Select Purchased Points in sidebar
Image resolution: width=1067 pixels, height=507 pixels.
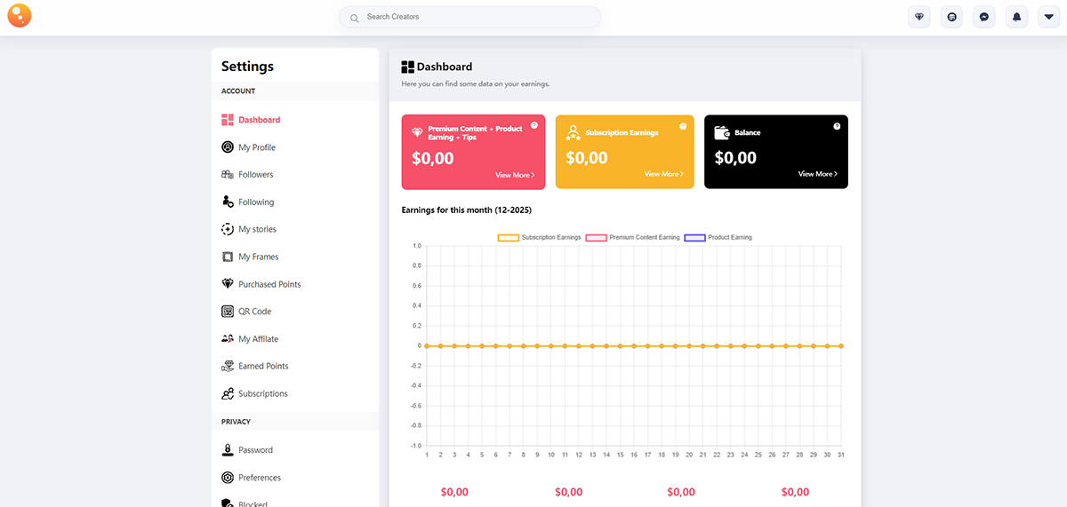(269, 284)
